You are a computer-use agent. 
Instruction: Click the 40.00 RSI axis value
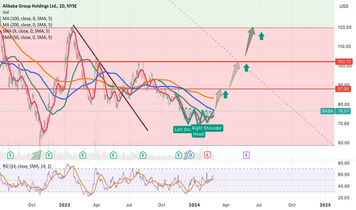click(x=343, y=186)
